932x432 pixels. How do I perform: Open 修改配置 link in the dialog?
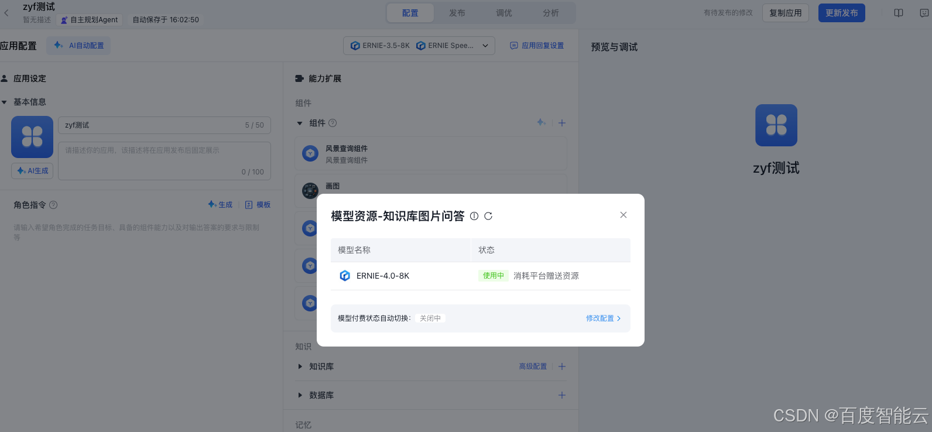coord(603,318)
